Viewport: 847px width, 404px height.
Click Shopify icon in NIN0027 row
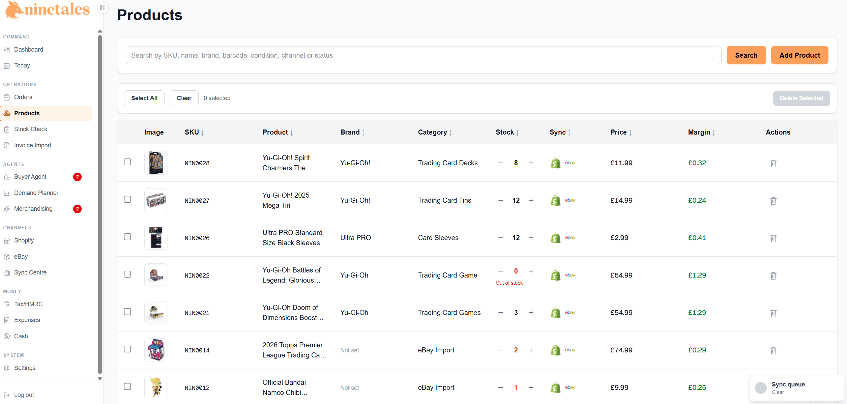pyautogui.click(x=555, y=200)
